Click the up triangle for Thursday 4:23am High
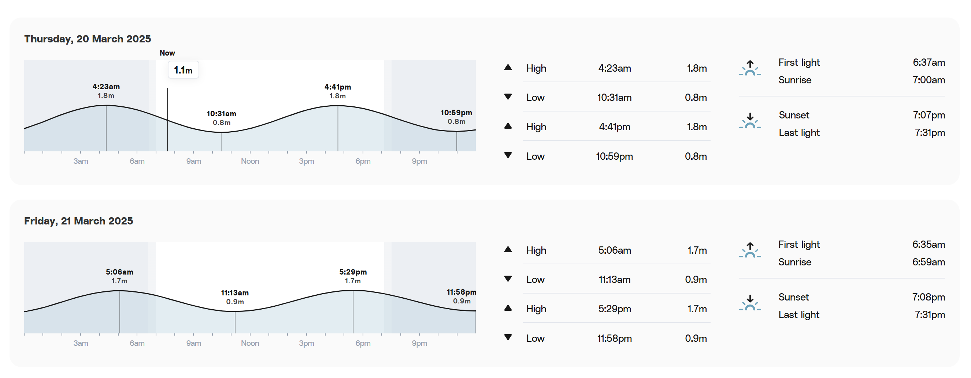Image resolution: width=971 pixels, height=378 pixels. pyautogui.click(x=508, y=68)
